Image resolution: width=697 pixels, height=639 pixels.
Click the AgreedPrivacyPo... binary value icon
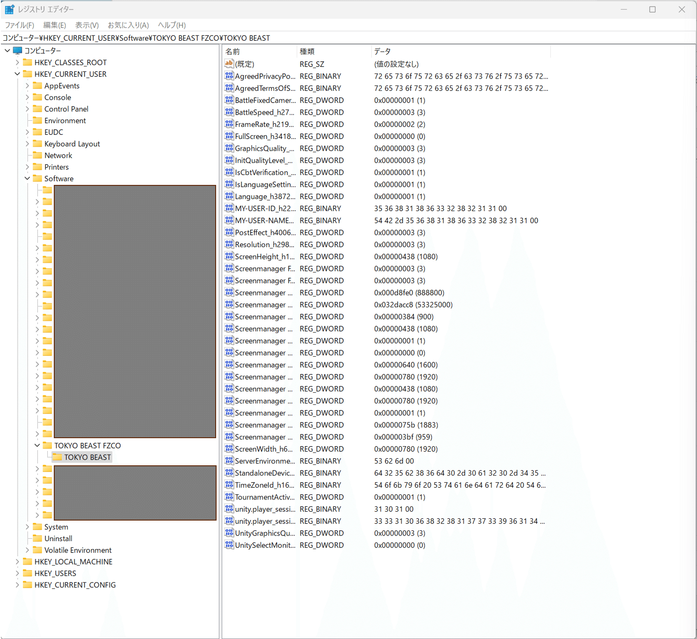tap(229, 76)
